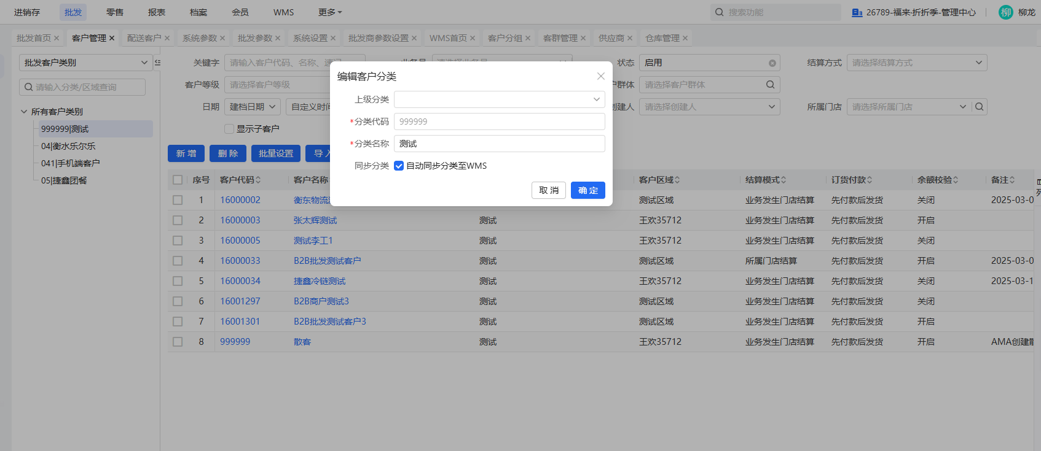Clear the 状态 启用 value with its clear icon
This screenshot has height=451, width=1041.
coord(772,63)
